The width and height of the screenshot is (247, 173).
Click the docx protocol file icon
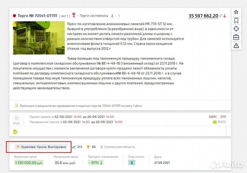click(x=16, y=106)
